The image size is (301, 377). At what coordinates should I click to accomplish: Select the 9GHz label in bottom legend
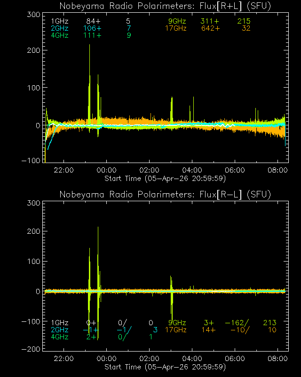[x=177, y=323]
